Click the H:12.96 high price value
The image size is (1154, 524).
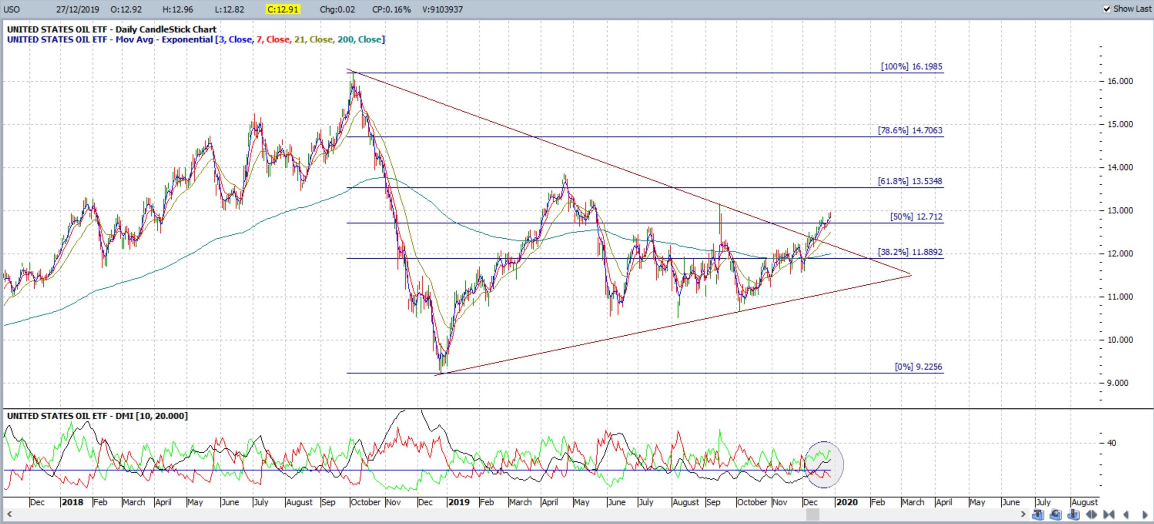[178, 9]
